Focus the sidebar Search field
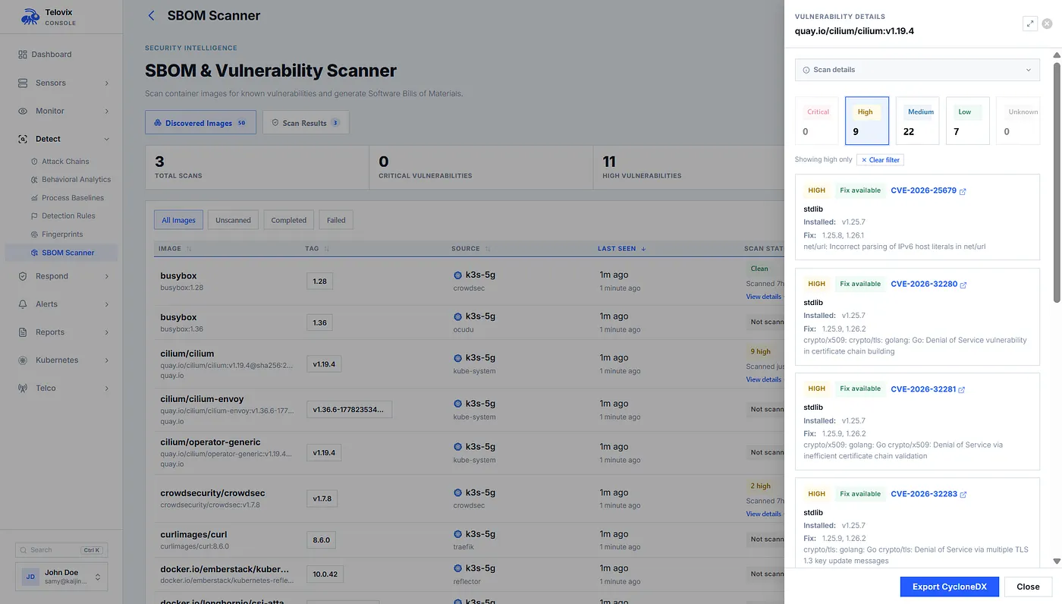The image size is (1062, 604). coord(61,550)
